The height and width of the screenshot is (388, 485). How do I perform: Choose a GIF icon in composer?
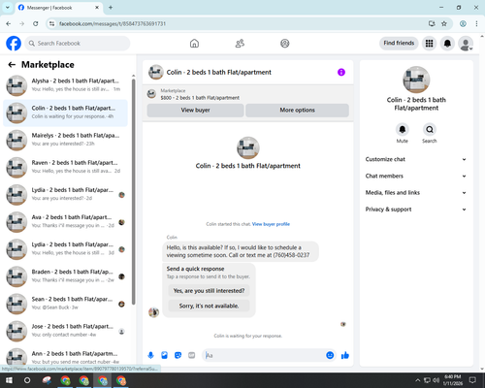pyautogui.click(x=192, y=355)
